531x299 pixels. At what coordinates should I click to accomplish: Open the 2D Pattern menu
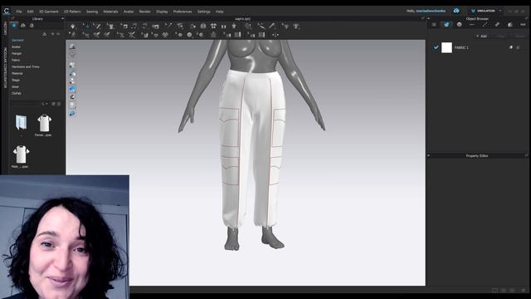[72, 12]
